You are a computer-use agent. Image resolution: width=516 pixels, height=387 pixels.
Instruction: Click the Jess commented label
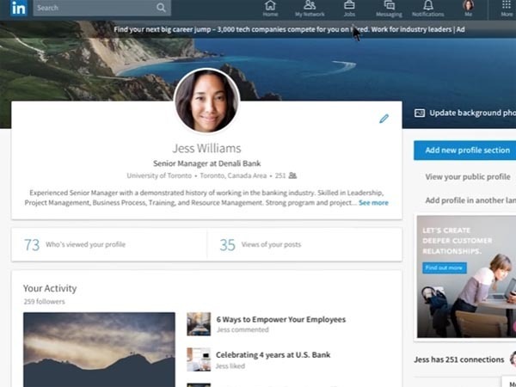click(x=243, y=329)
